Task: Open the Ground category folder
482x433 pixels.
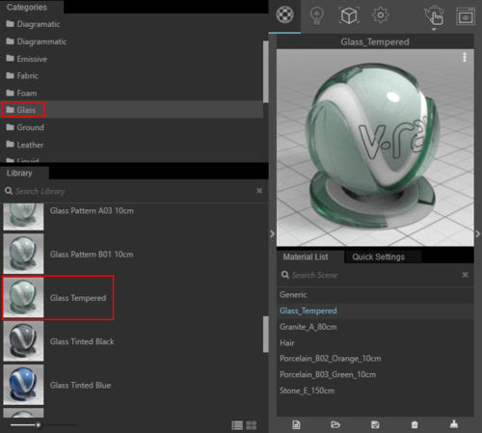Action: pos(25,127)
